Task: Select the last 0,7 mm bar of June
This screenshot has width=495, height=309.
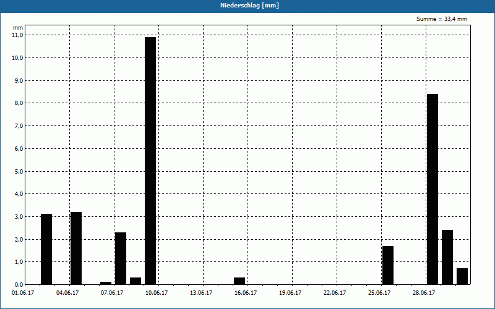Action: pyautogui.click(x=462, y=276)
